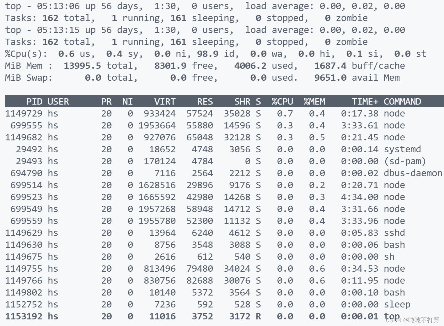Screen dimensions: 444x326
Task: Click the VIRT column header
Action: pos(165,101)
